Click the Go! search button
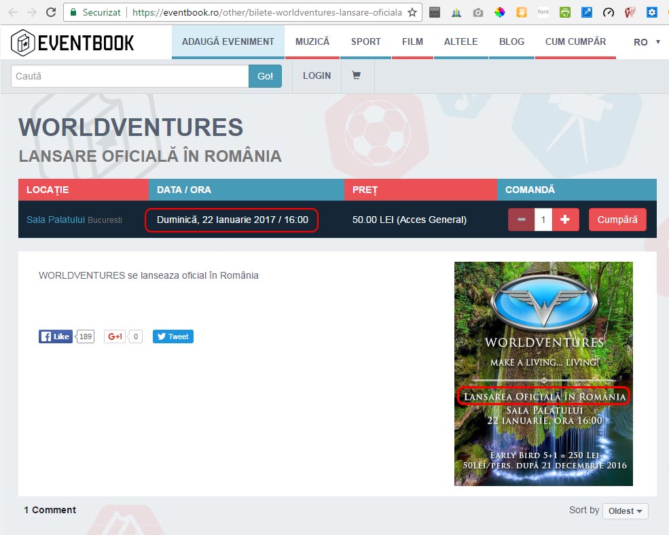669x535 pixels. coord(265,76)
